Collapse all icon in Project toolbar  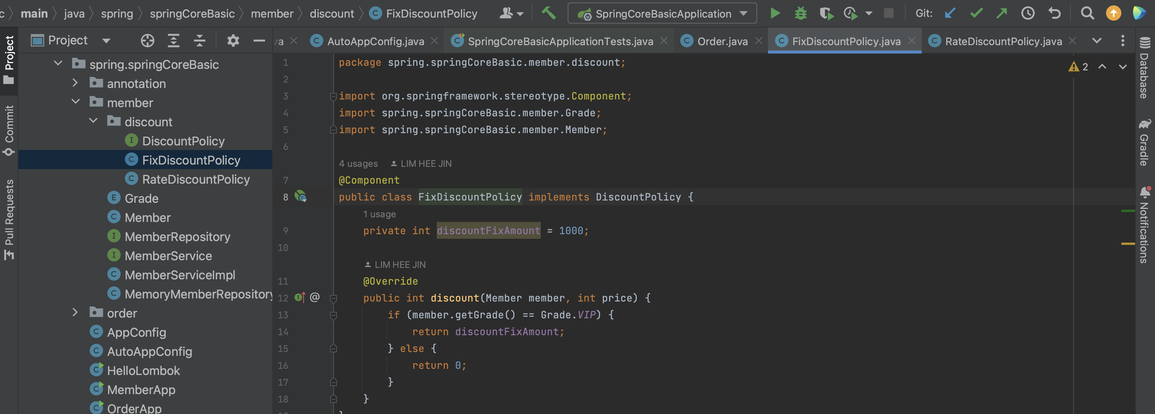point(200,41)
